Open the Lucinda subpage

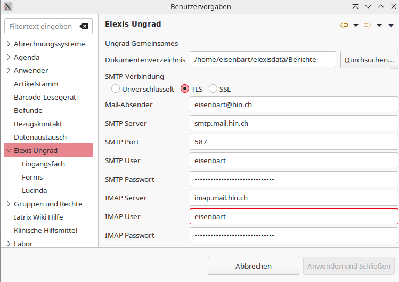point(34,190)
